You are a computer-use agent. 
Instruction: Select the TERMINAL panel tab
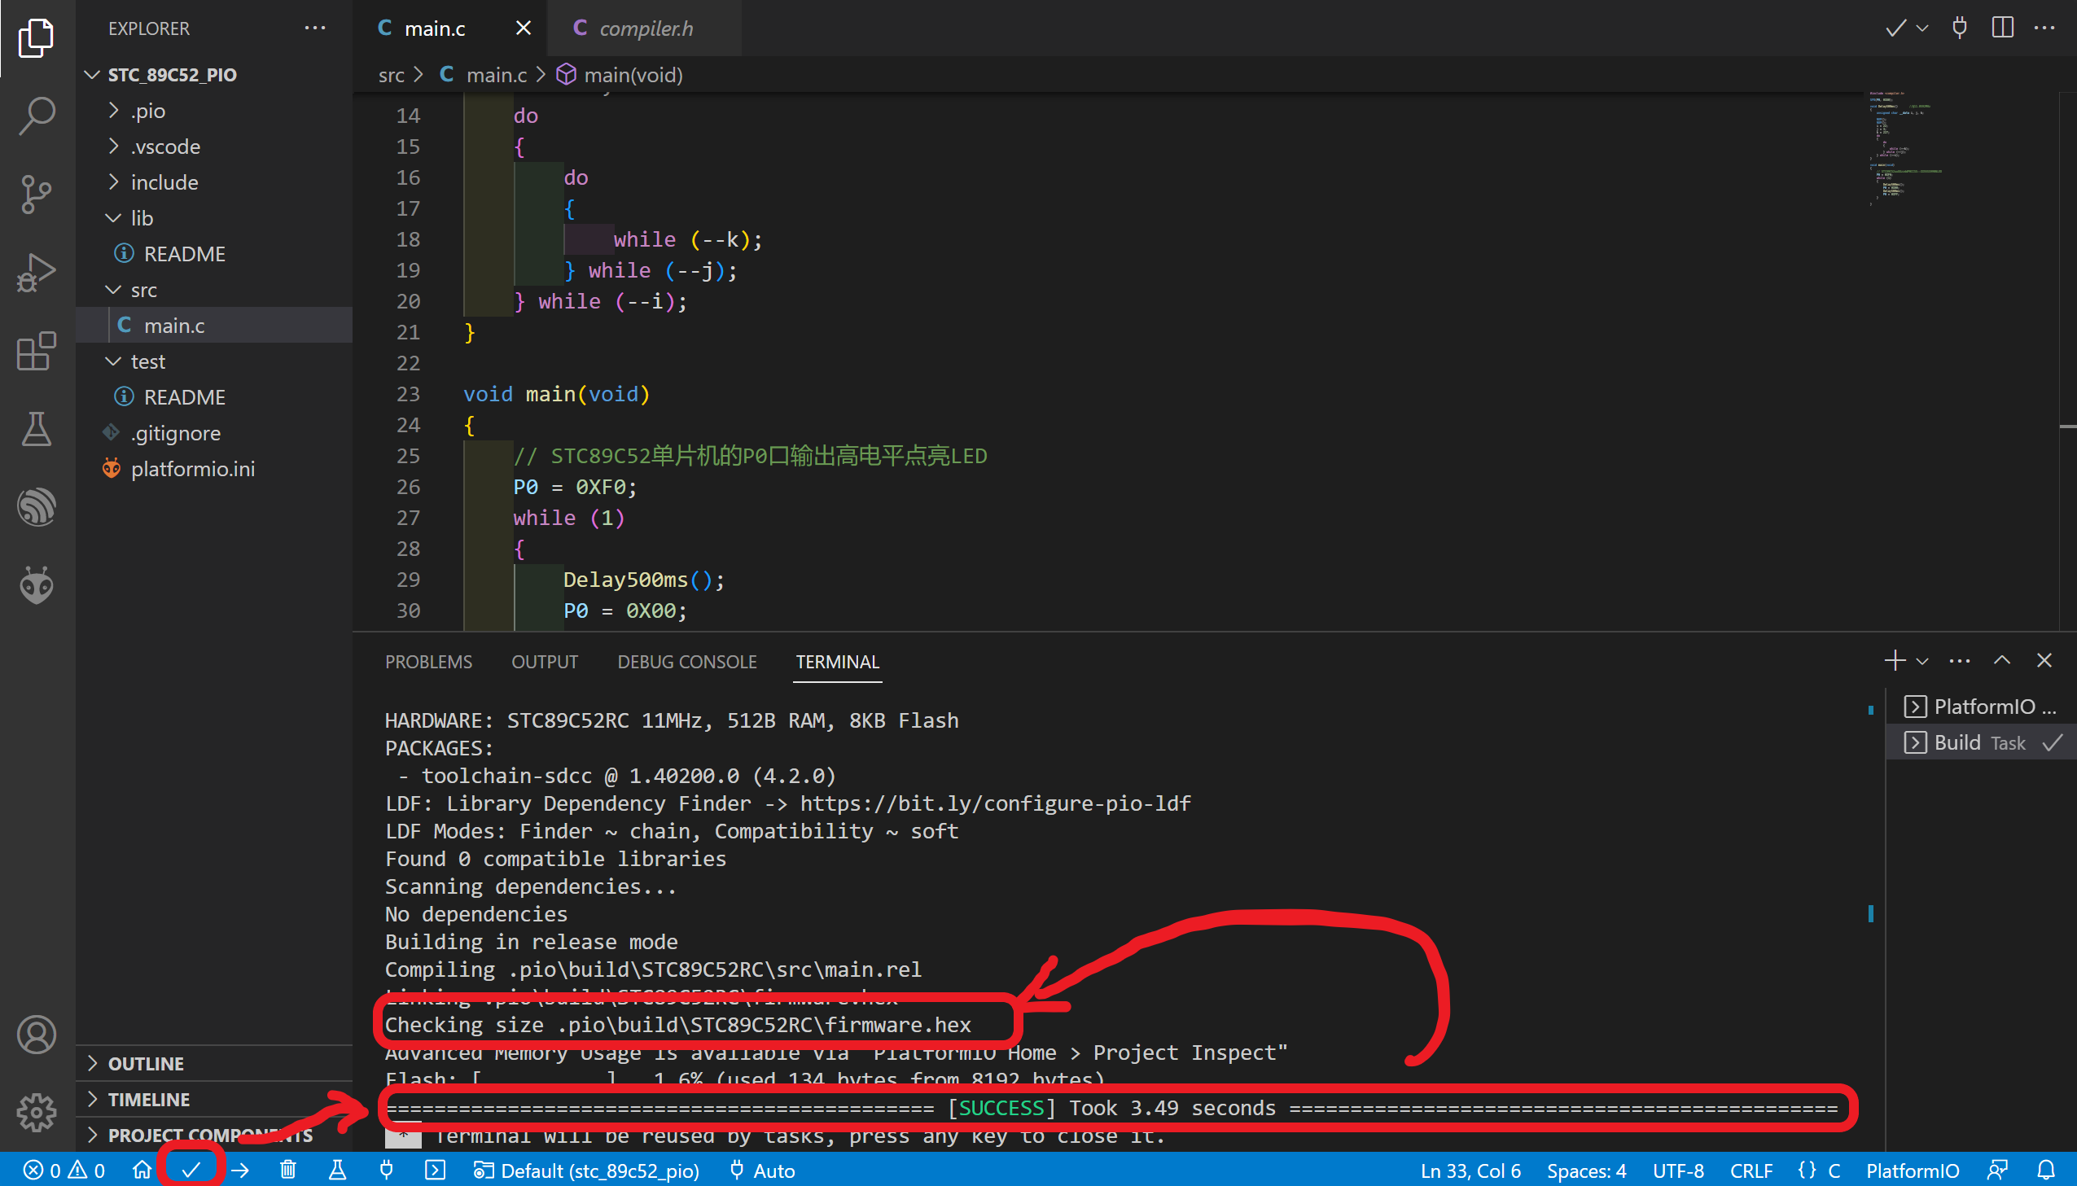[x=837, y=662]
